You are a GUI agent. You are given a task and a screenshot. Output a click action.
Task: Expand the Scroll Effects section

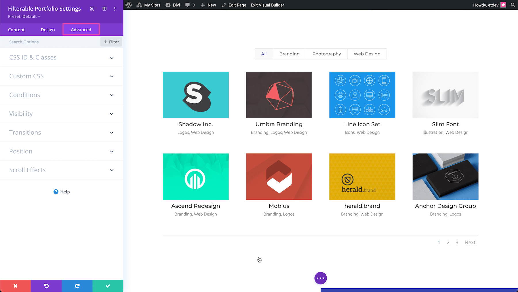coord(61,170)
